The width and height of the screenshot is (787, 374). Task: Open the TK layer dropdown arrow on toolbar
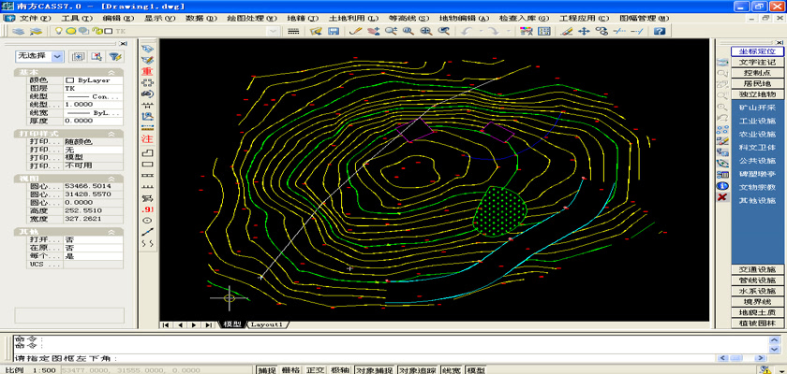tap(273, 31)
